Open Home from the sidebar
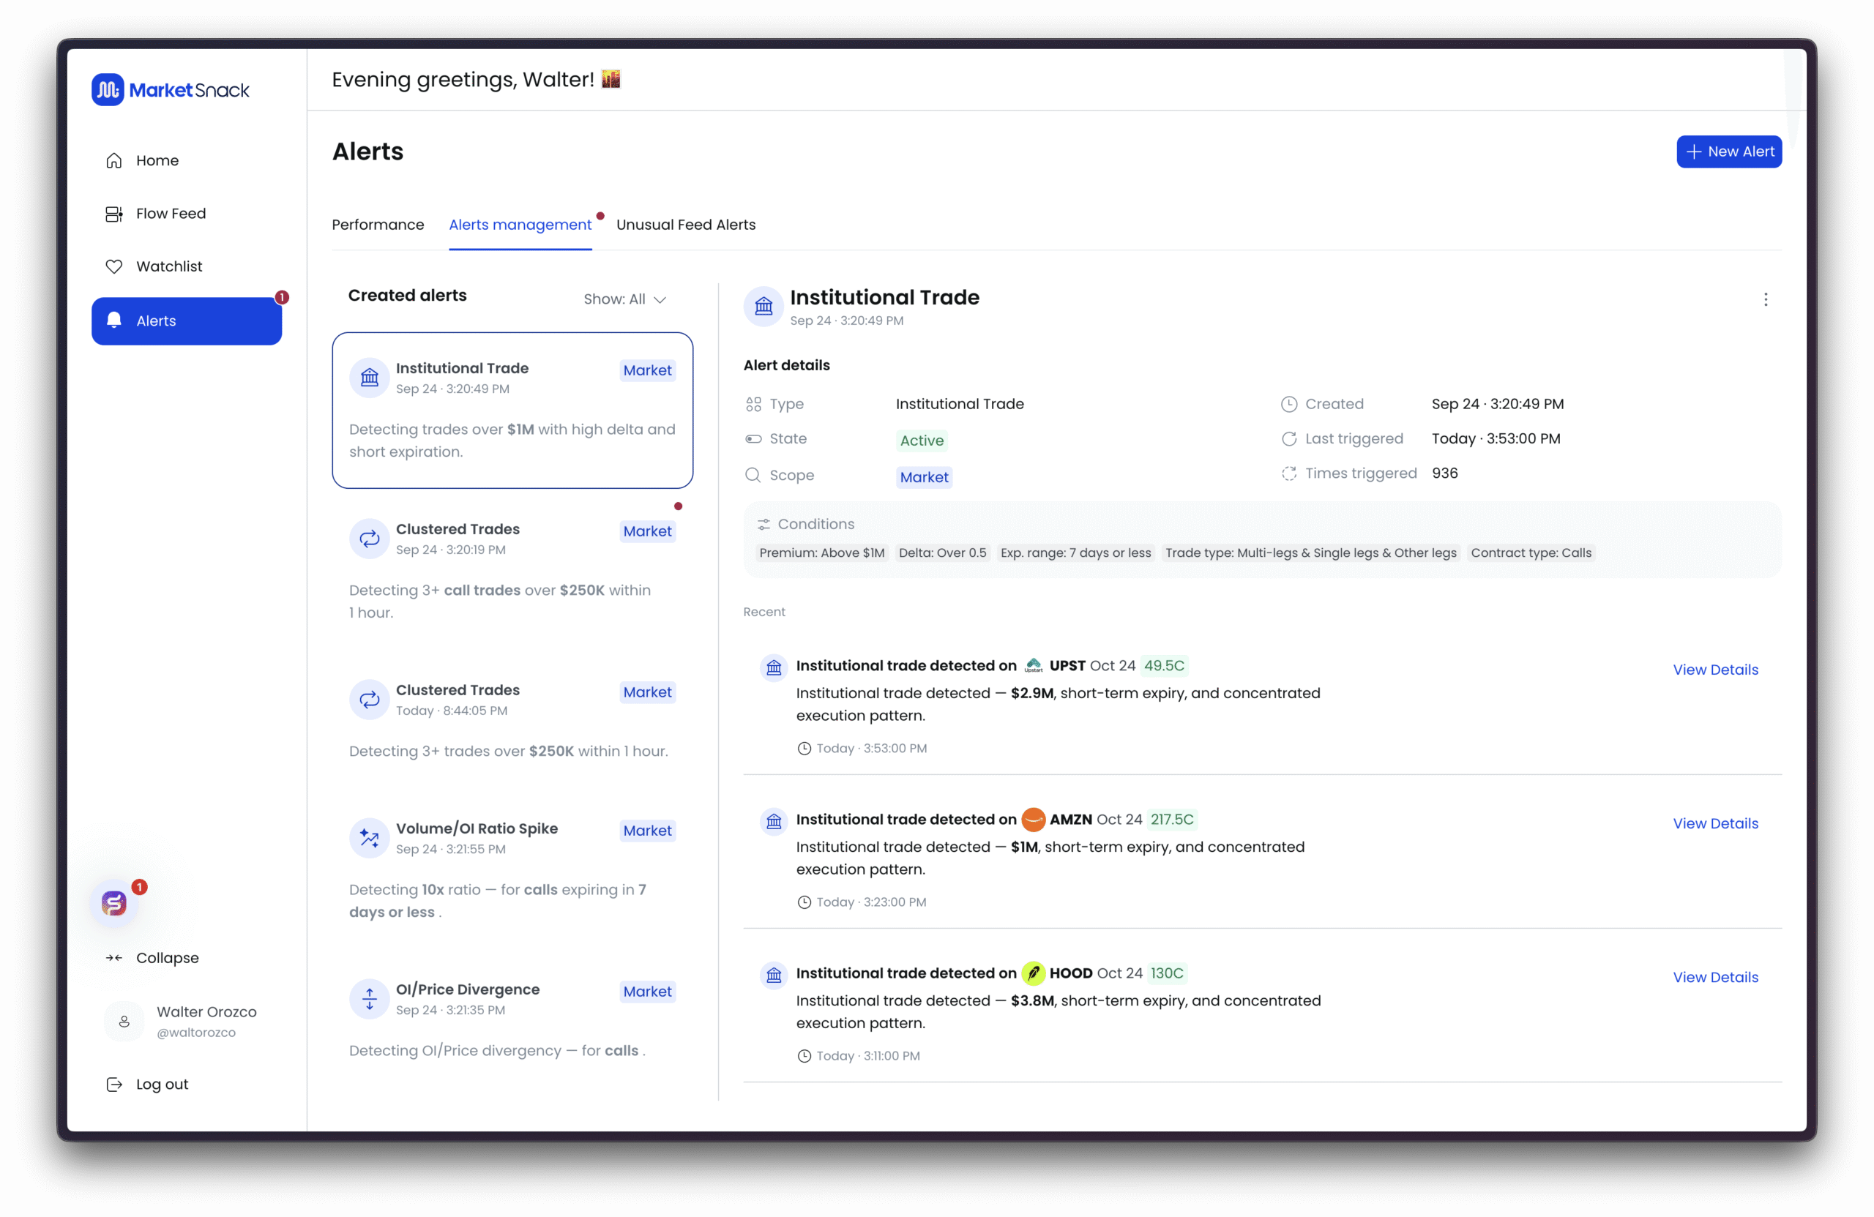This screenshot has height=1217, width=1874. tap(157, 160)
